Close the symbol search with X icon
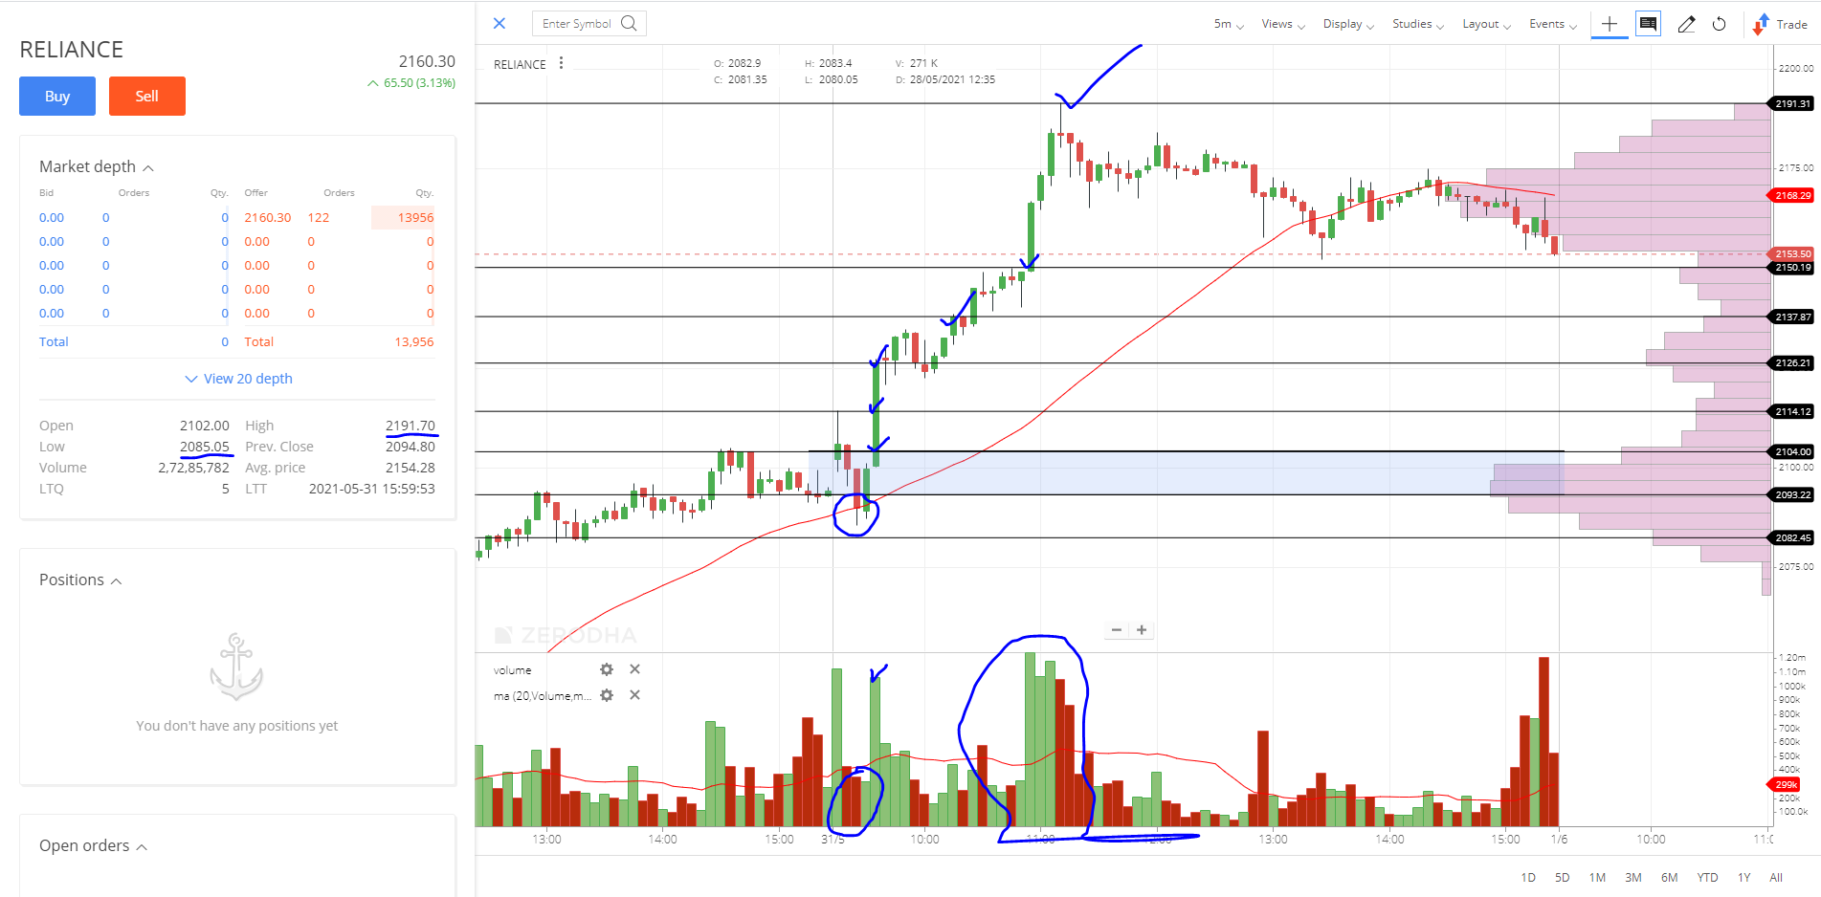 coord(499,23)
